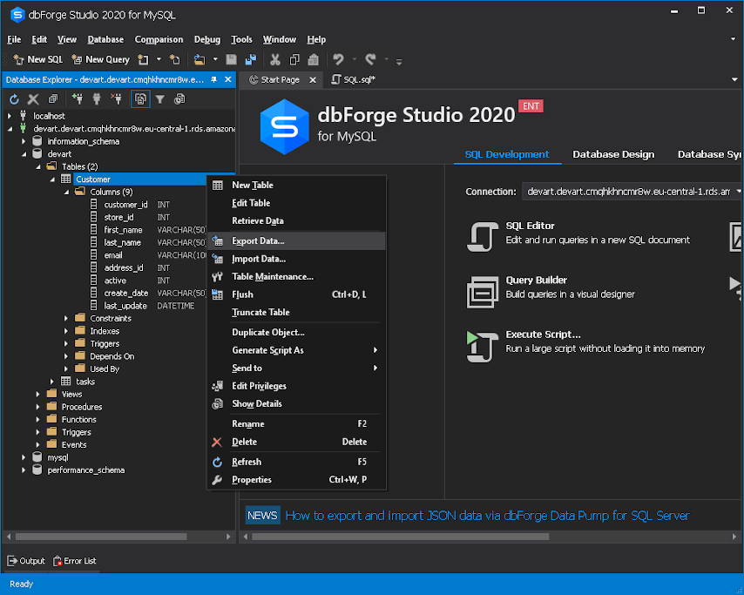Close the Database Explorer panel

coord(227,80)
